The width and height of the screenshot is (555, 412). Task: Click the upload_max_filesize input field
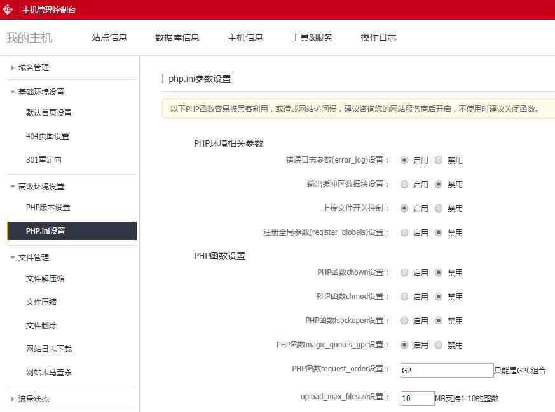pyautogui.click(x=417, y=398)
